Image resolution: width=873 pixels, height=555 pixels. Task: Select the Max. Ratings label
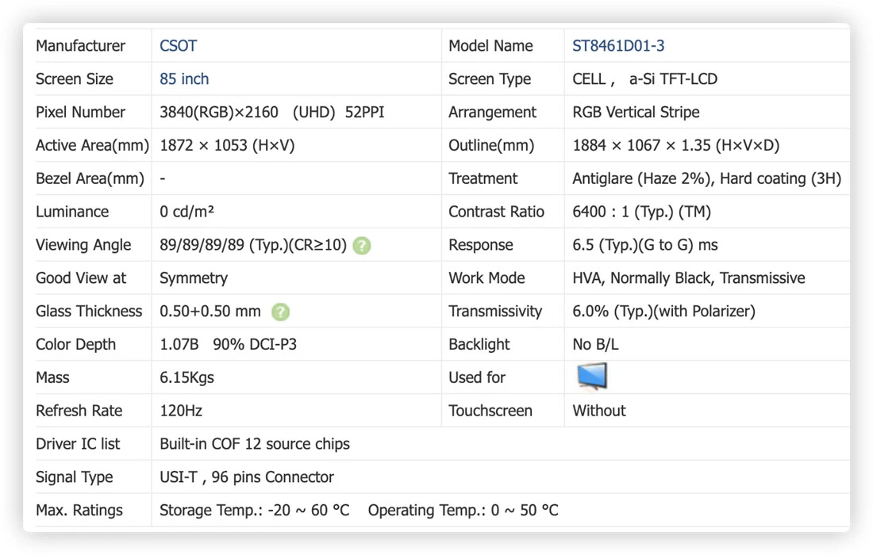[79, 511]
